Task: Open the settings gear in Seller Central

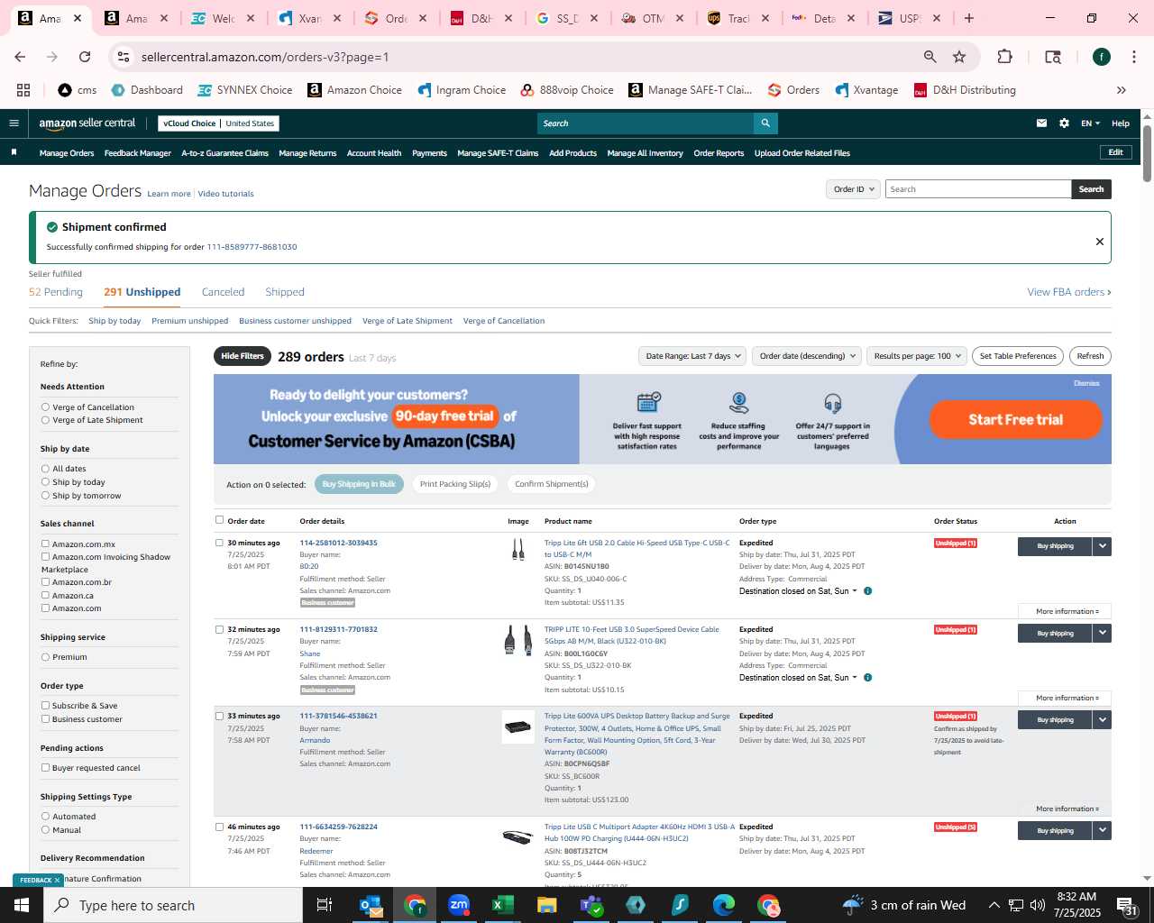Action: 1064,123
